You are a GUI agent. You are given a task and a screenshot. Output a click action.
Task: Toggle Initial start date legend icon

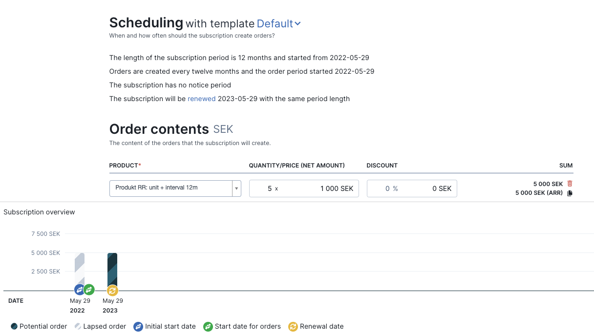(138, 326)
